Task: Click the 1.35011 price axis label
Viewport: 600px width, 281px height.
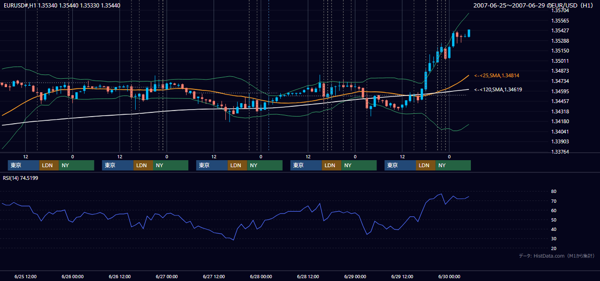Action: coord(560,61)
